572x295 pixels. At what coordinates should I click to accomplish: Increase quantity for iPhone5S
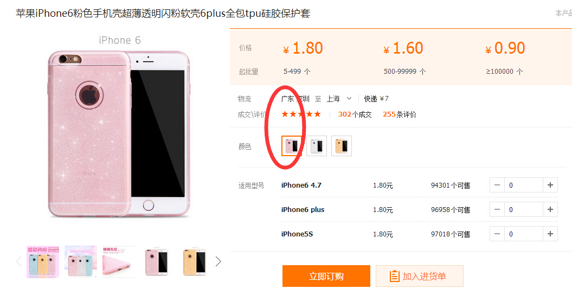(550, 234)
